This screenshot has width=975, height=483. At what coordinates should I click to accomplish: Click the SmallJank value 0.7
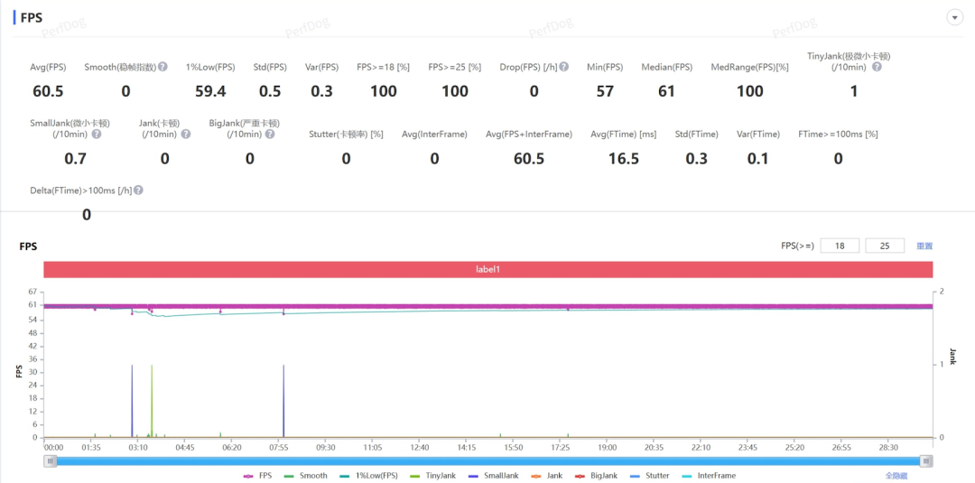(x=75, y=159)
